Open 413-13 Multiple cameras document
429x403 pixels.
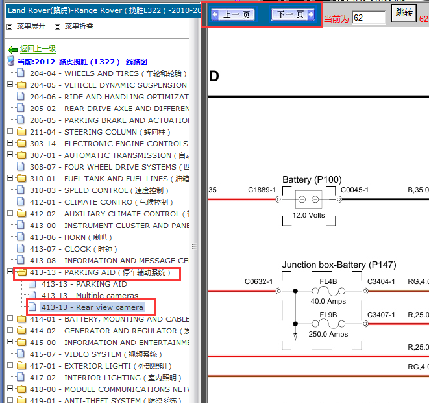[90, 296]
